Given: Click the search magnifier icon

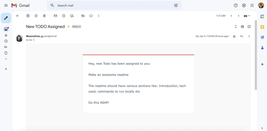Looking at the screenshot, I should click(x=52, y=5).
